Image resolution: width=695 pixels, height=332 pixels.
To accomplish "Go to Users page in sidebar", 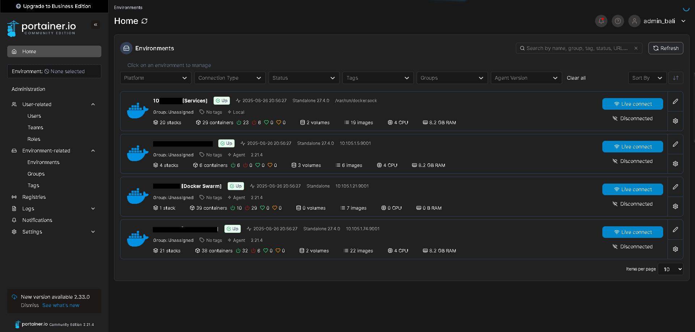I will pyautogui.click(x=34, y=116).
